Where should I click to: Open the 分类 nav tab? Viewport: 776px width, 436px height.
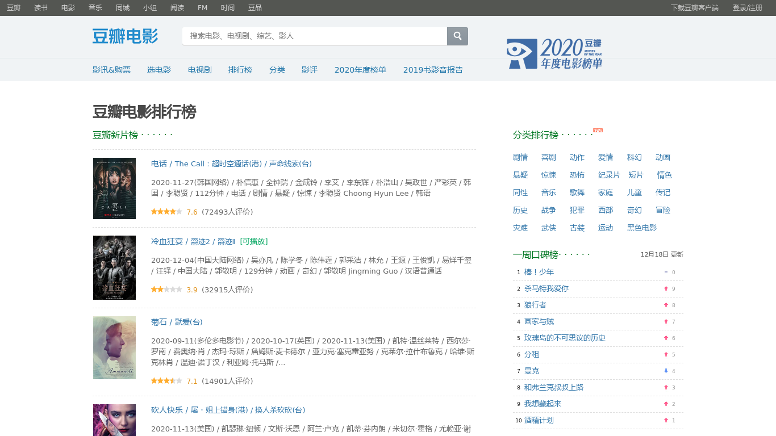tap(277, 70)
